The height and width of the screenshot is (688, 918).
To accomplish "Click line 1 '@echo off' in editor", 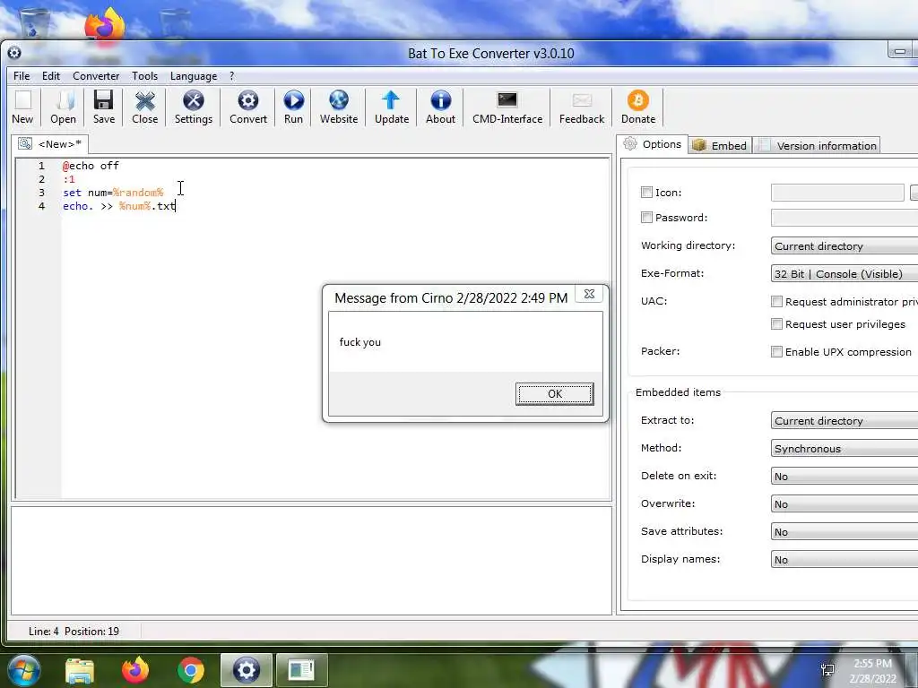I will click(x=91, y=166).
